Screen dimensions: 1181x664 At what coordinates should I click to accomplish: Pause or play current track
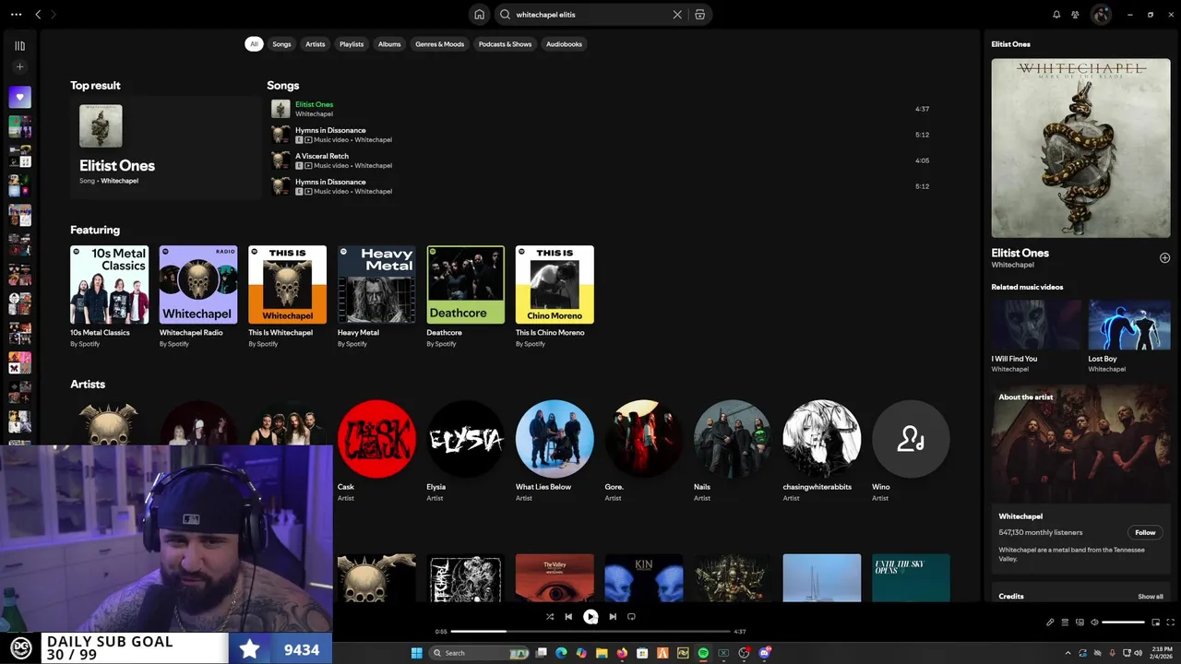pyautogui.click(x=590, y=617)
